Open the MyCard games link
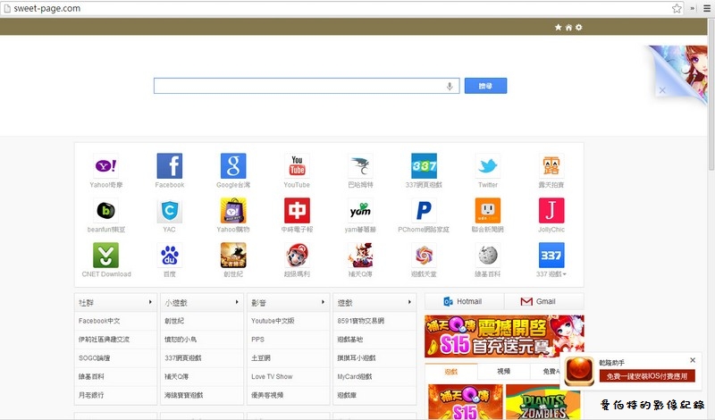Image resolution: width=715 pixels, height=420 pixels. 355,377
